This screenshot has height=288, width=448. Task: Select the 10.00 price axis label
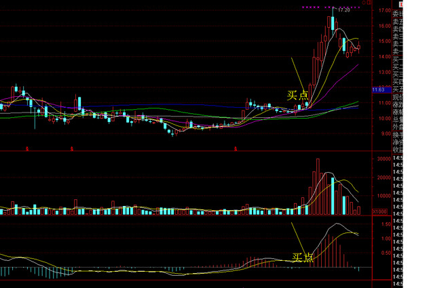click(x=385, y=119)
